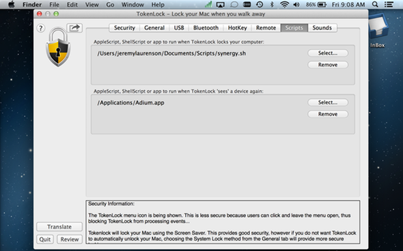Screen dimensions: 403x251
Task: Open the Help menu
Action: point(158,4)
